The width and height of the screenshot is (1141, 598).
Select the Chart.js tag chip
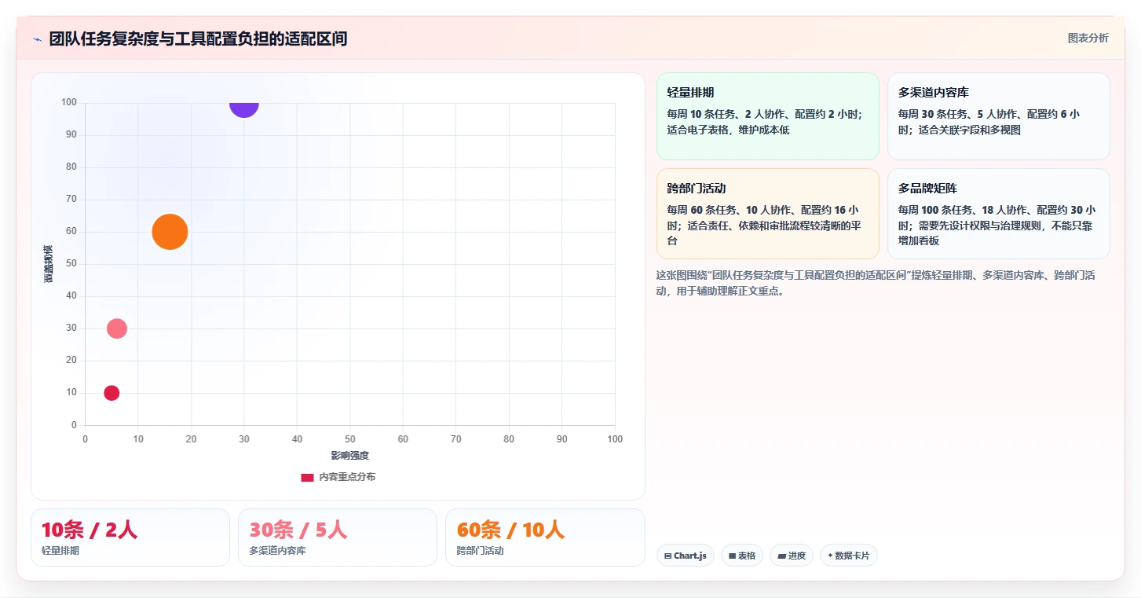tap(686, 556)
